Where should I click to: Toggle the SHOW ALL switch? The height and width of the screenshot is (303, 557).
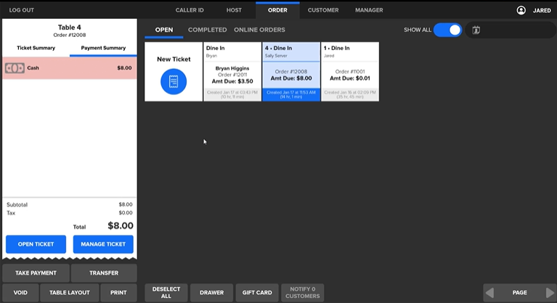pos(447,30)
